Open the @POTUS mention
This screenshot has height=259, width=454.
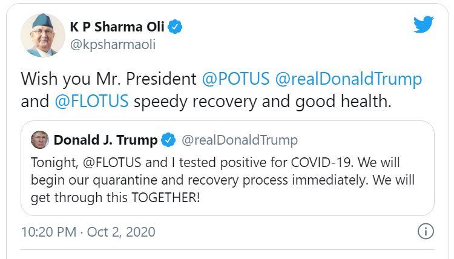(235, 79)
